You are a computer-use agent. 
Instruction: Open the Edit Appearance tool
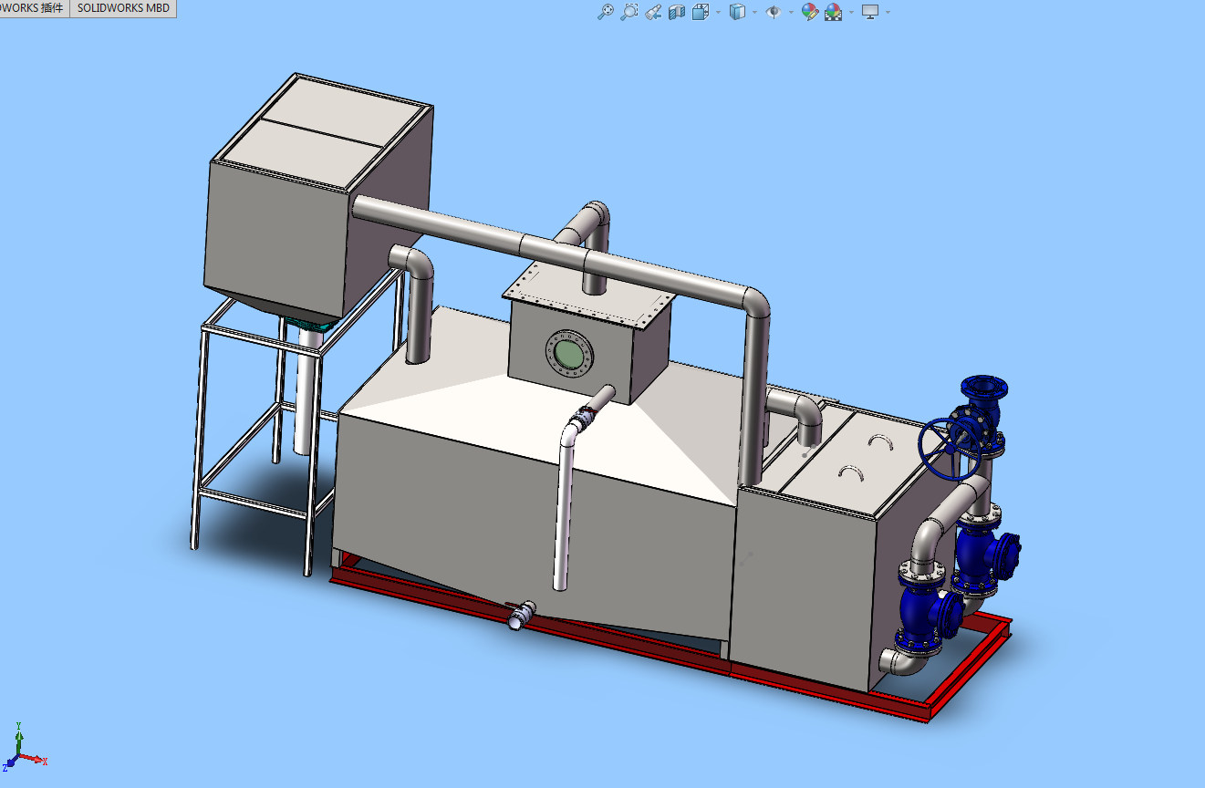tap(809, 12)
